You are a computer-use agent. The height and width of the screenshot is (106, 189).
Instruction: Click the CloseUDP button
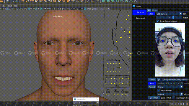(154, 98)
